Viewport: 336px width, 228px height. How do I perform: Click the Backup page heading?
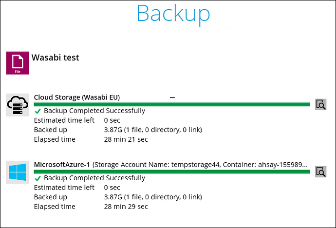click(173, 14)
